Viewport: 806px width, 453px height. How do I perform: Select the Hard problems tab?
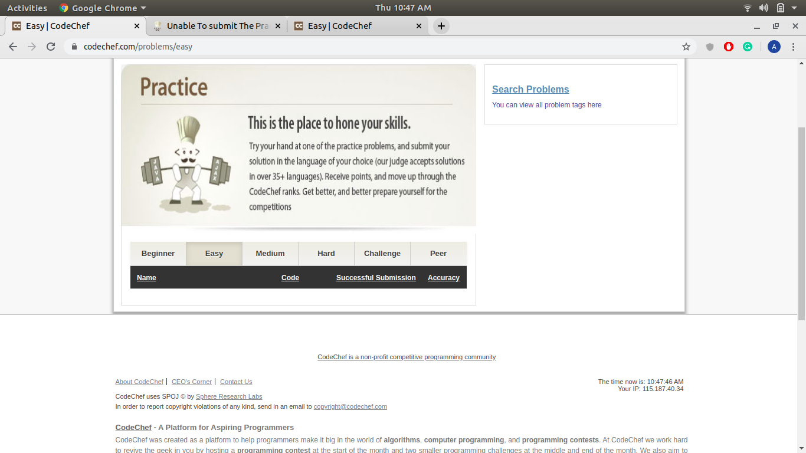point(326,254)
